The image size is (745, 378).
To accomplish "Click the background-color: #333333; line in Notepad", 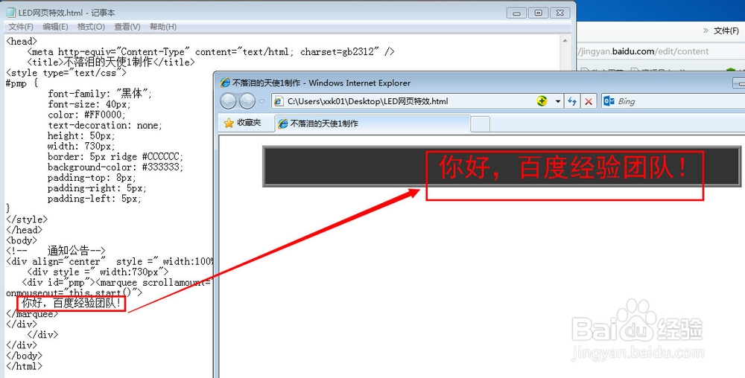I will point(115,167).
